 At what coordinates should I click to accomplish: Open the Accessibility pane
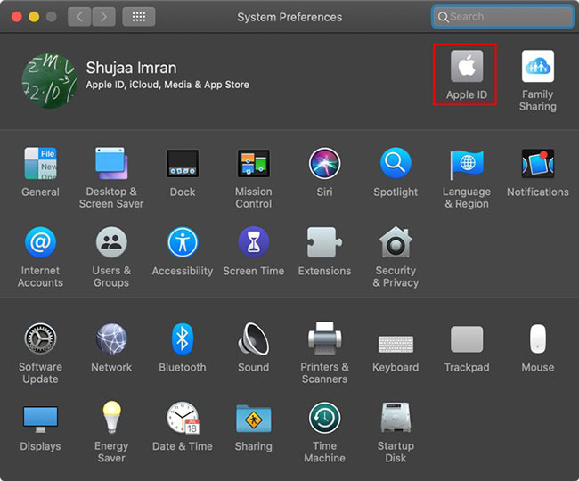tap(182, 242)
